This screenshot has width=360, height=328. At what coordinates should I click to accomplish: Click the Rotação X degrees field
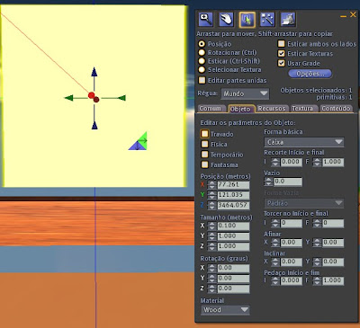click(233, 268)
